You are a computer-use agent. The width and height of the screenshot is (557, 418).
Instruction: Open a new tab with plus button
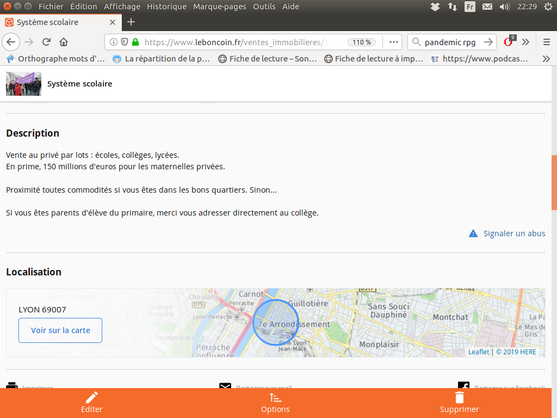131,22
